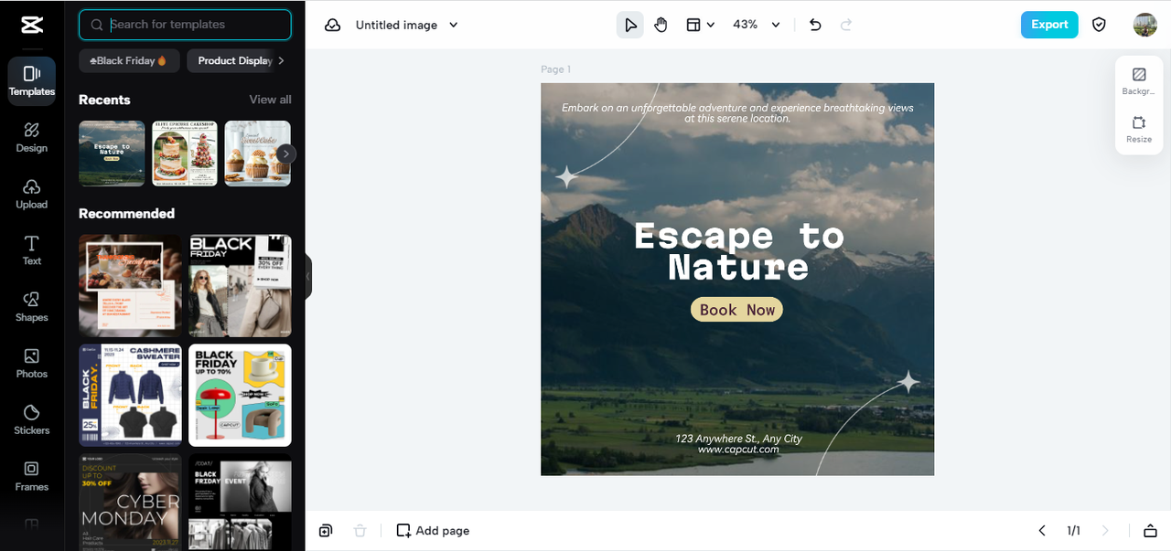Choose the Black Friday fashion template

[x=240, y=285]
